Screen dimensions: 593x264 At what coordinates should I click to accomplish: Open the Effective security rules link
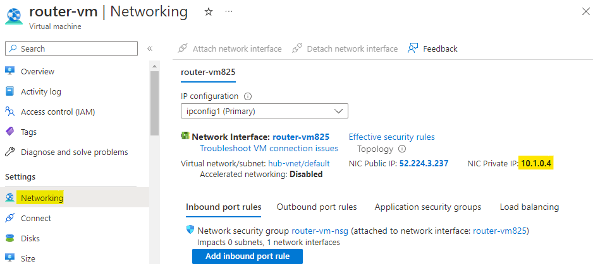coord(391,137)
